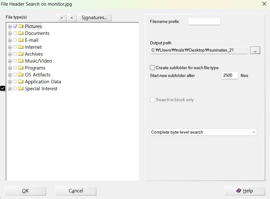The height and width of the screenshot is (199, 270).
Task: Click the Output path text field
Action: (199, 50)
